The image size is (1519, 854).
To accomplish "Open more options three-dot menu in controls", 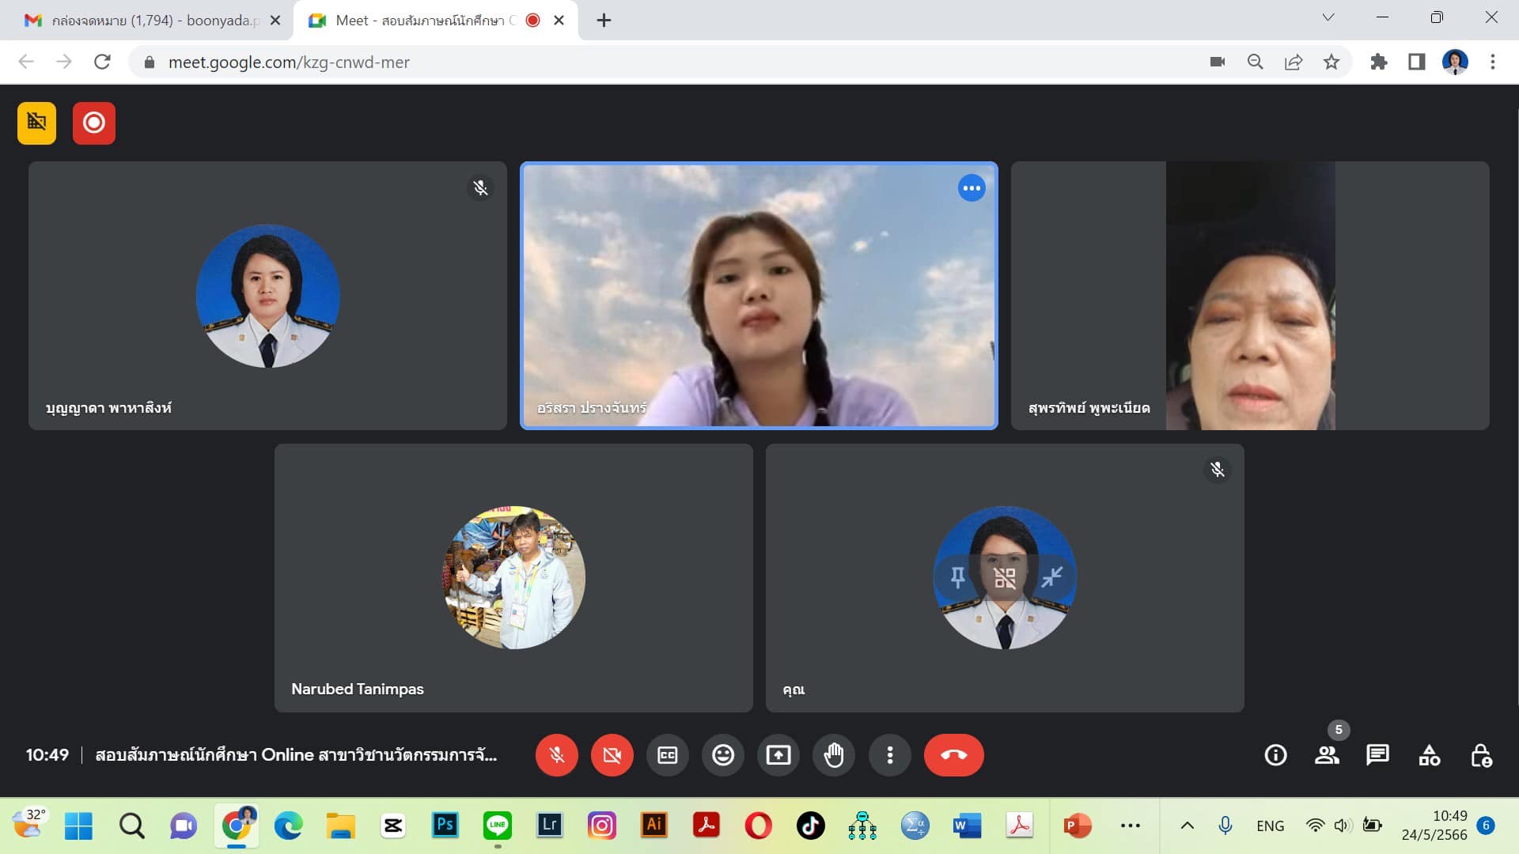I will (889, 755).
